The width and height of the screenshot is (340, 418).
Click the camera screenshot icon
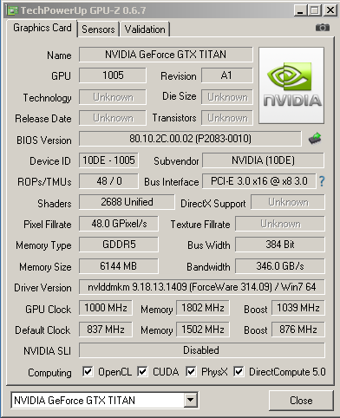point(323,28)
